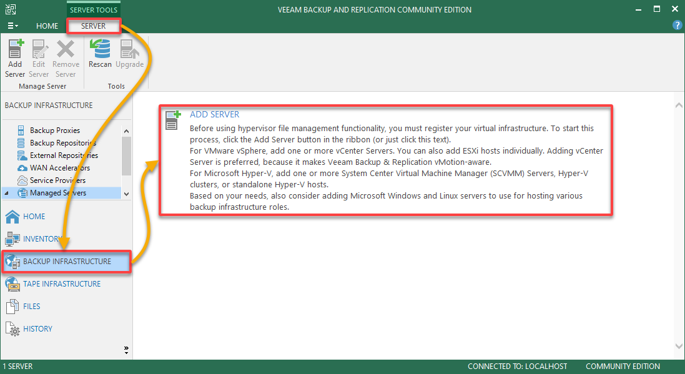Expand navigation pane options chevron
Image resolution: width=685 pixels, height=374 pixels.
tap(126, 350)
